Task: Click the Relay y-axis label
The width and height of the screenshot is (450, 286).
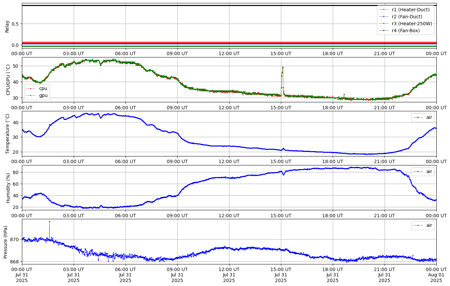Action: coord(7,26)
